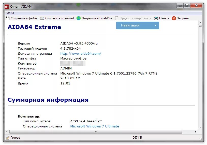The width and height of the screenshot is (207, 145).
Task: Click the blurred computer name value
Action: (x=73, y=63)
